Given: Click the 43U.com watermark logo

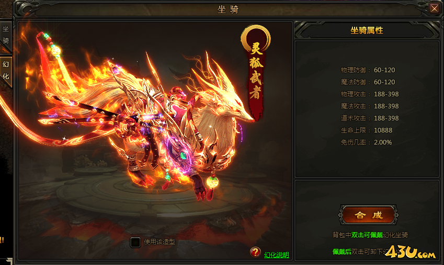Looking at the screenshot, I should tap(411, 252).
